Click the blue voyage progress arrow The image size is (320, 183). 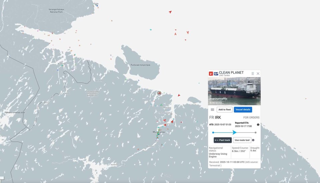coord(234,132)
